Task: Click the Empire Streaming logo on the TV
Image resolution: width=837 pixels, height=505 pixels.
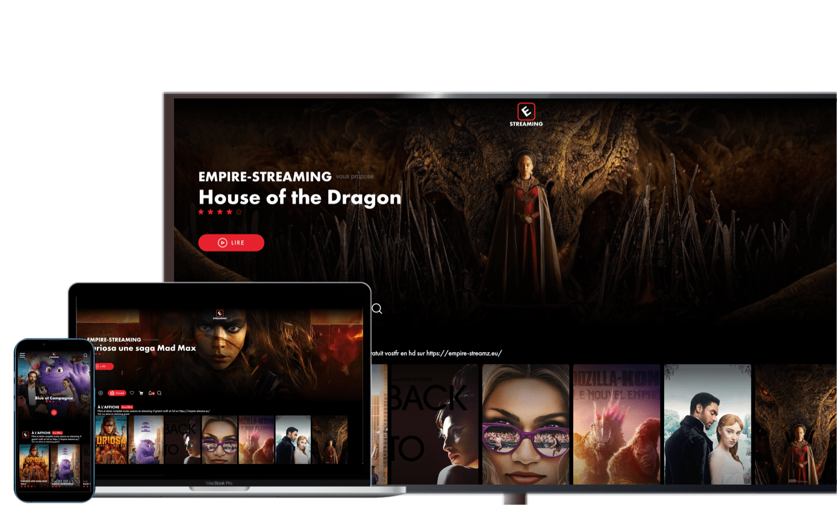Action: click(527, 114)
